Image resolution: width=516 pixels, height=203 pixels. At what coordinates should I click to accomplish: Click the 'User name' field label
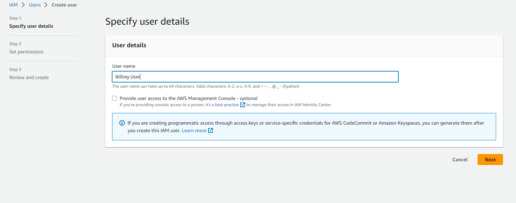[x=124, y=66]
